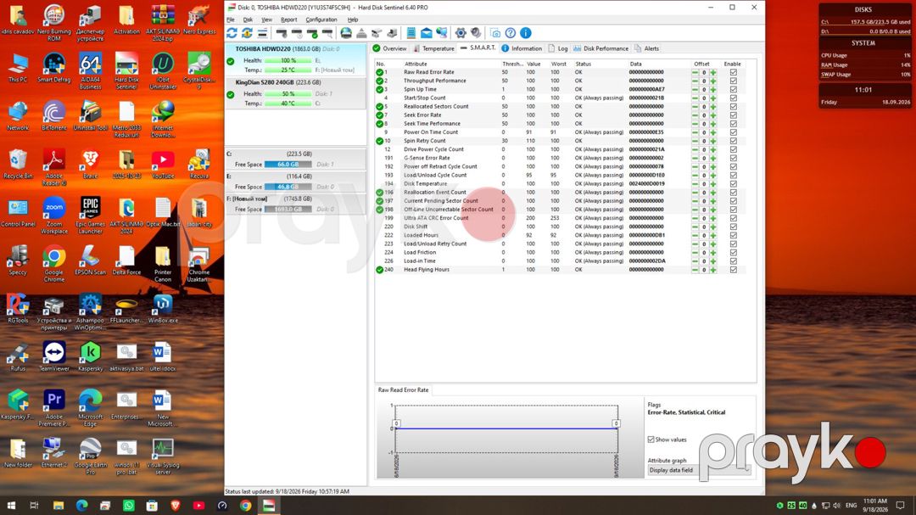Click the speaker sound toolbar icon
Screen dimensions: 916x515
[476, 33]
